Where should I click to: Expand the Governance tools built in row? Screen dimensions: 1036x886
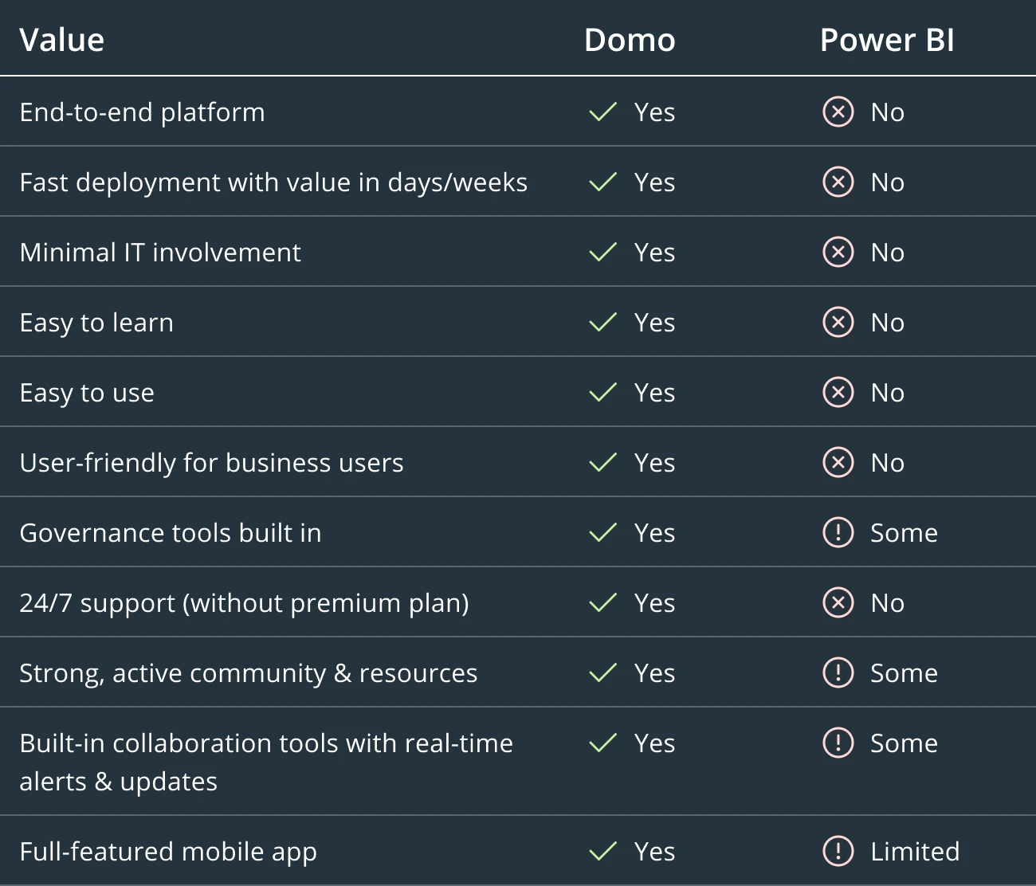click(x=171, y=532)
